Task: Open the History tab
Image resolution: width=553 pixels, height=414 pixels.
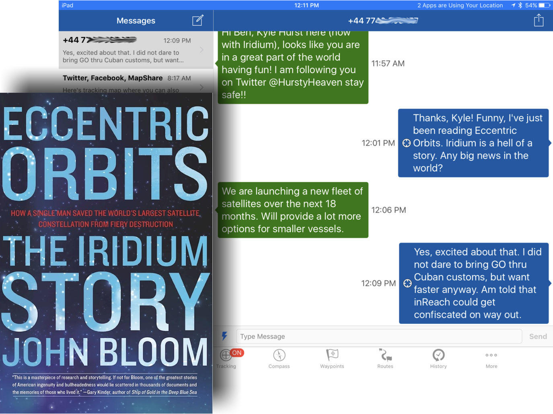Action: [438, 358]
